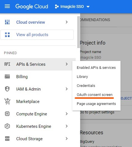Expand the IAM & Admin submenu chevron

(x=67, y=89)
